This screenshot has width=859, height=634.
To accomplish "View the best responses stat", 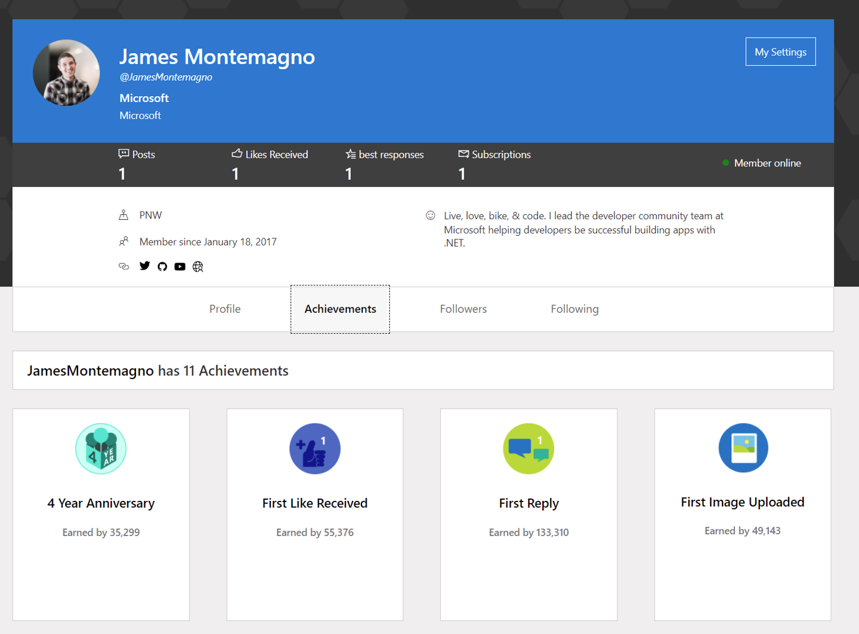I will (384, 164).
